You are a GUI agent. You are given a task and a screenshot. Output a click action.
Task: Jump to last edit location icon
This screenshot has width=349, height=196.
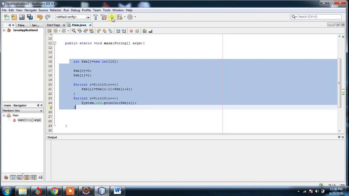pyautogui.click(x=49, y=31)
